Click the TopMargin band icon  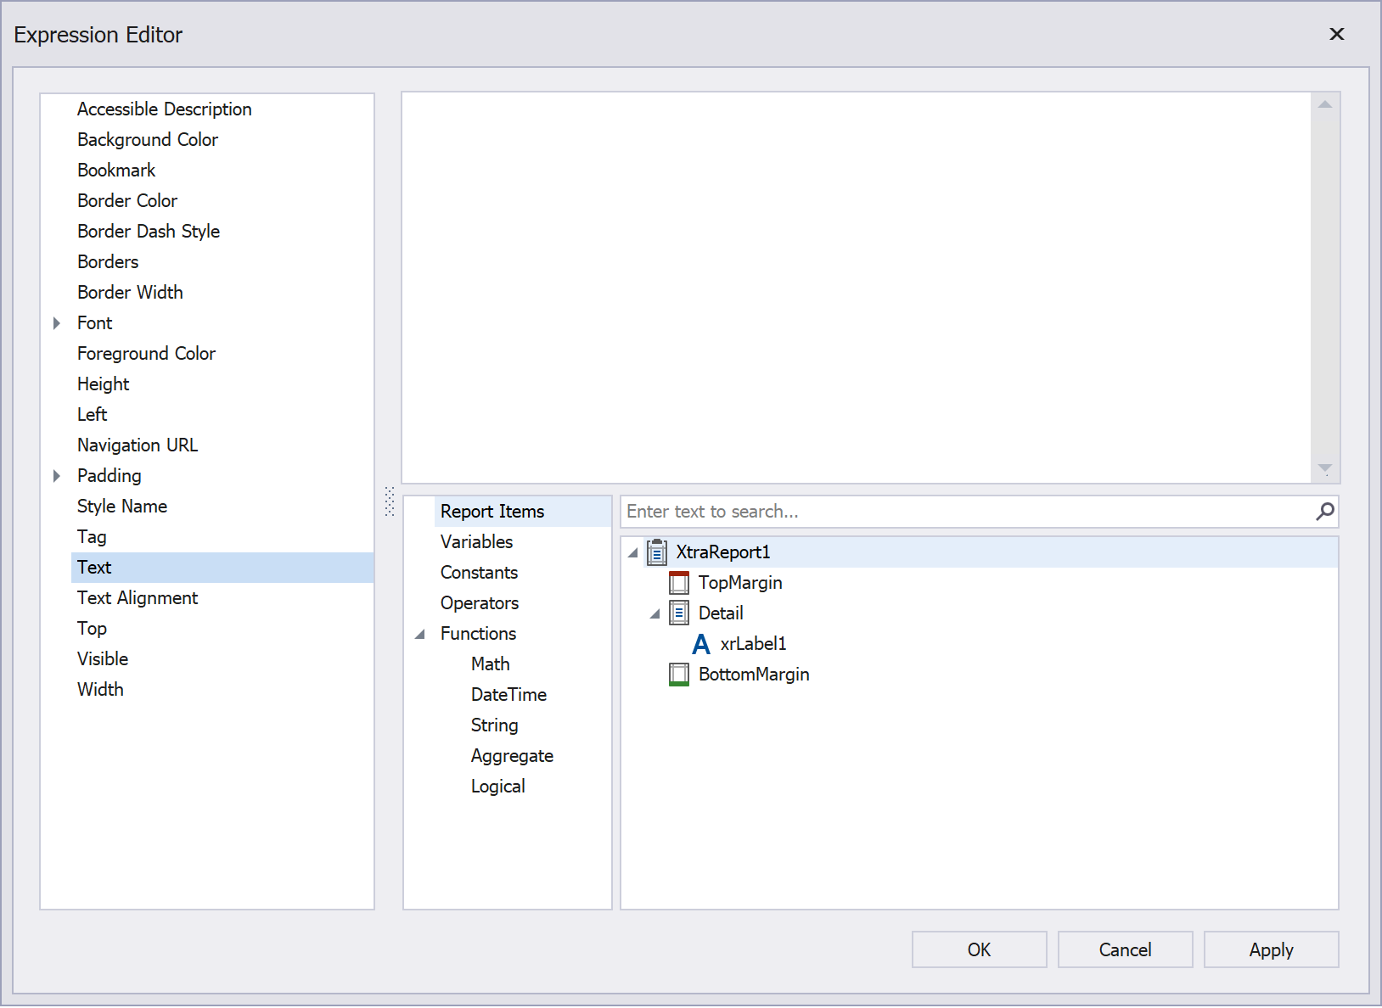pos(678,583)
